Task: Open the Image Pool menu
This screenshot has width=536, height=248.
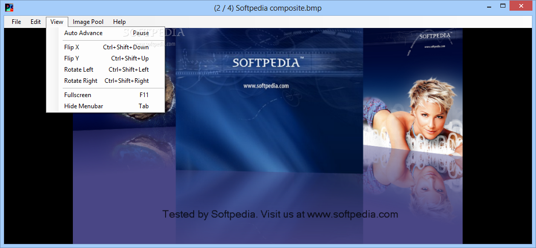Action: tap(88, 22)
